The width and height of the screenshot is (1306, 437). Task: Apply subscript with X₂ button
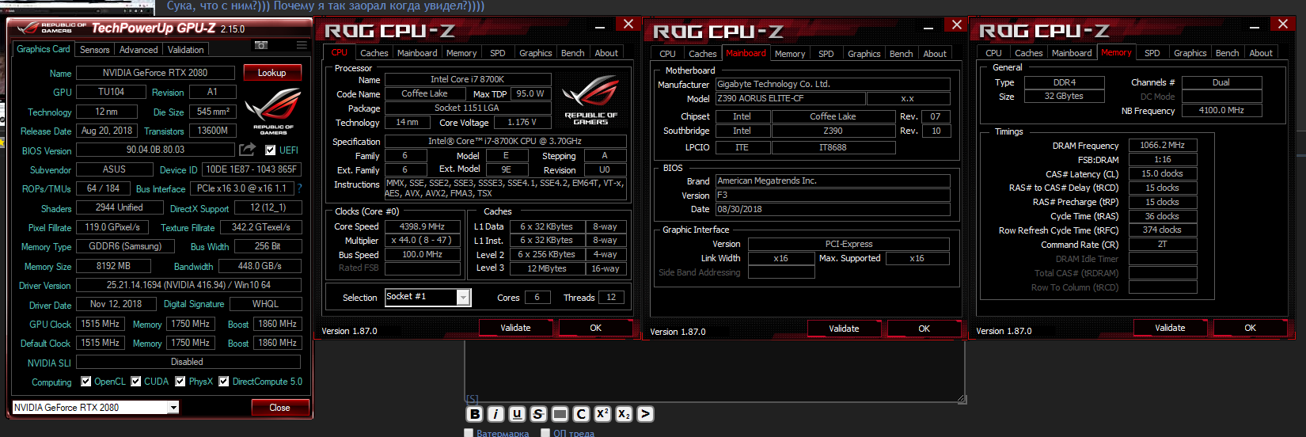click(x=624, y=413)
